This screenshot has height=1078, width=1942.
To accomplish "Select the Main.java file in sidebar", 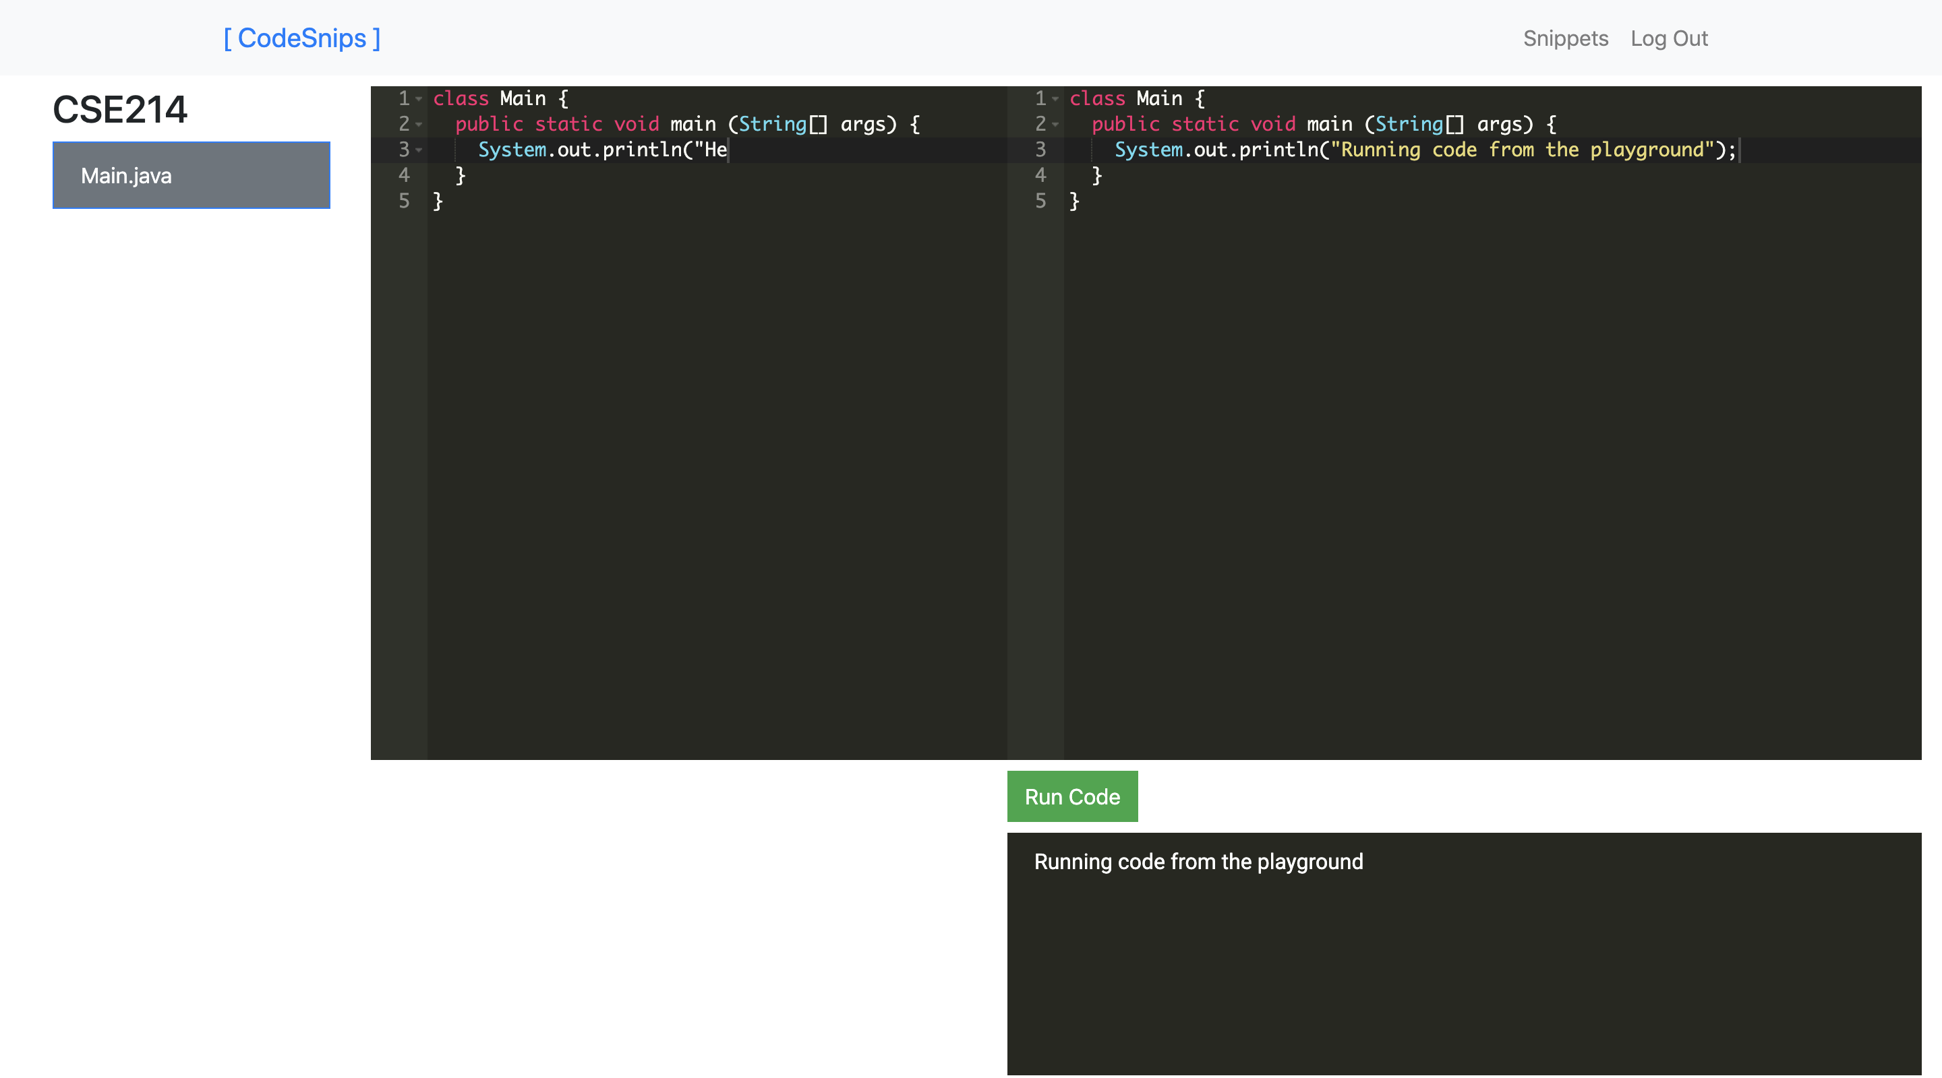I will click(x=191, y=176).
